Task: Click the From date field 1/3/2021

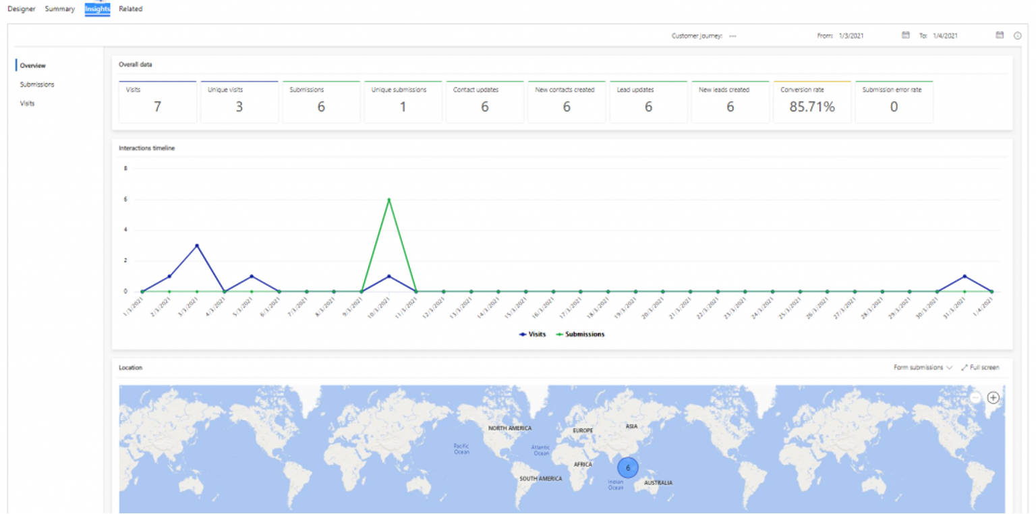Action: 851,36
